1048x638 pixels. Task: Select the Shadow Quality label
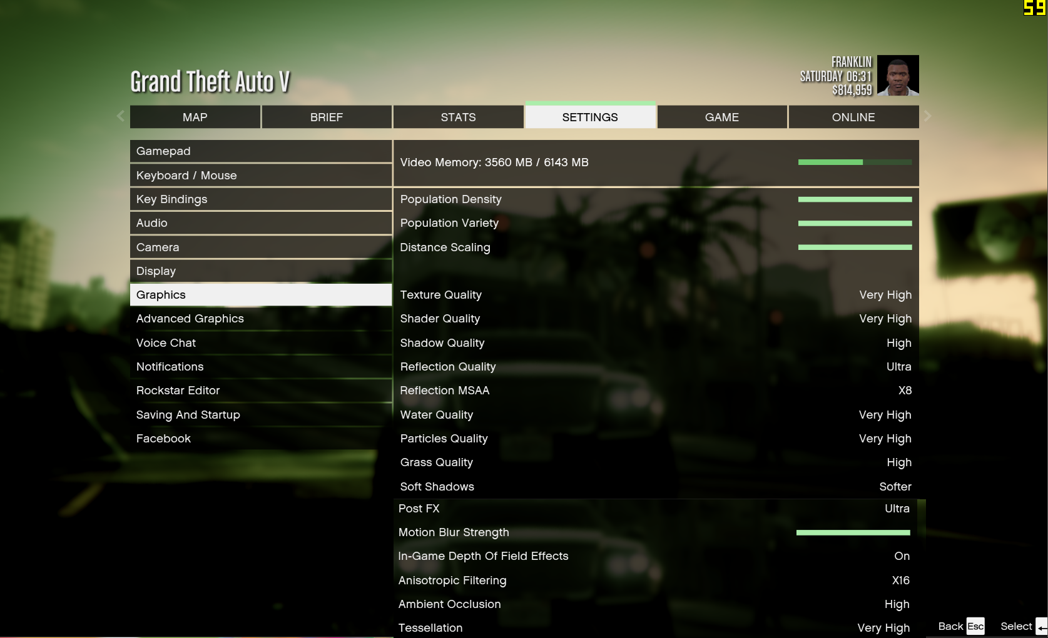tap(442, 343)
